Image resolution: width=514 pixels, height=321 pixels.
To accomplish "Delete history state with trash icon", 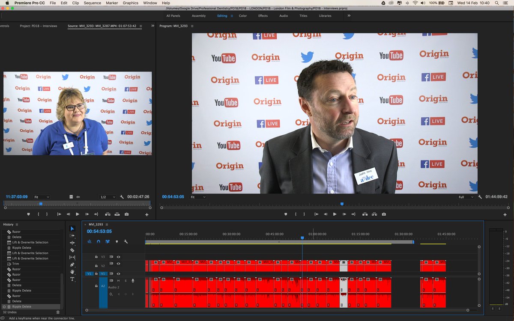I will pyautogui.click(x=58, y=312).
